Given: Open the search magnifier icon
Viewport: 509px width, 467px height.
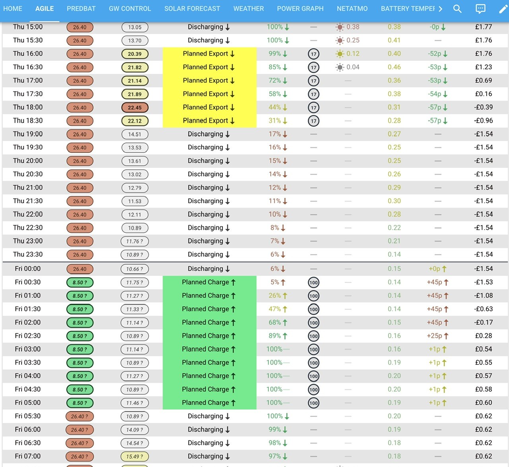Looking at the screenshot, I should coord(457,9).
